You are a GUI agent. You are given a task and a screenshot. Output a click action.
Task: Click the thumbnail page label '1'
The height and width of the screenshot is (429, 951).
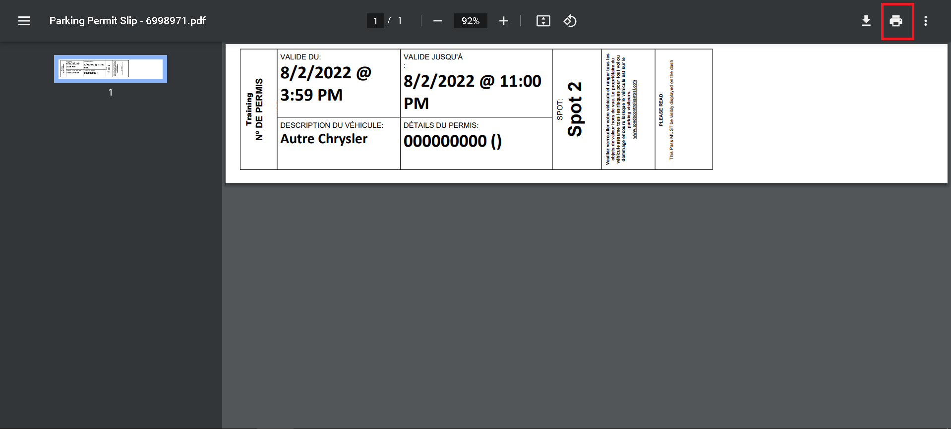click(111, 92)
